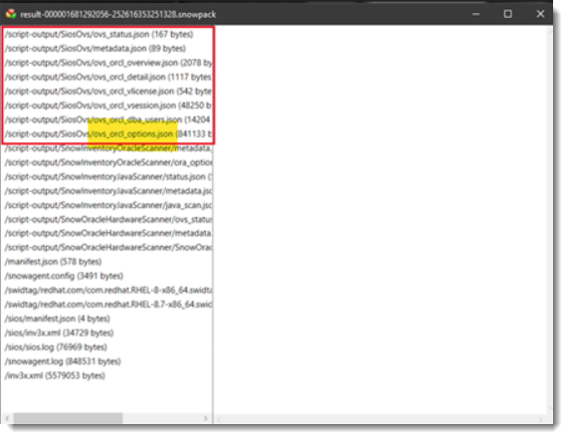This screenshot has height=439, width=568.
Task: Click file list scroll-left arrow
Action: coord(7,418)
